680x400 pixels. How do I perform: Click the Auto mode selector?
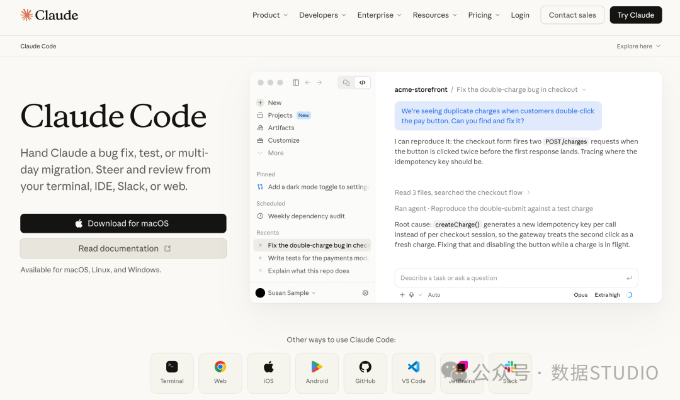[x=434, y=295]
